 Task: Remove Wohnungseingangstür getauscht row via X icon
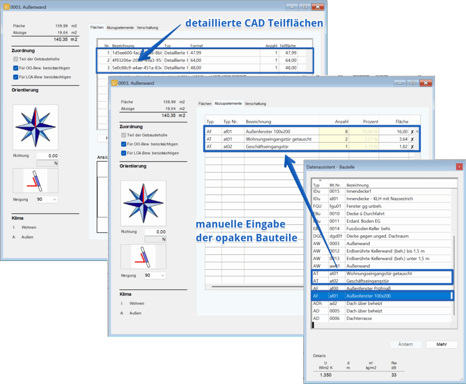(x=412, y=139)
